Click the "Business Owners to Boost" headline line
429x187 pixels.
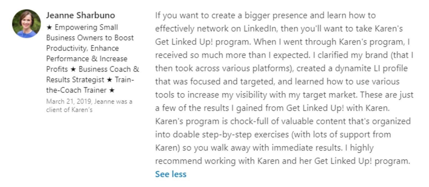pyautogui.click(x=90, y=38)
